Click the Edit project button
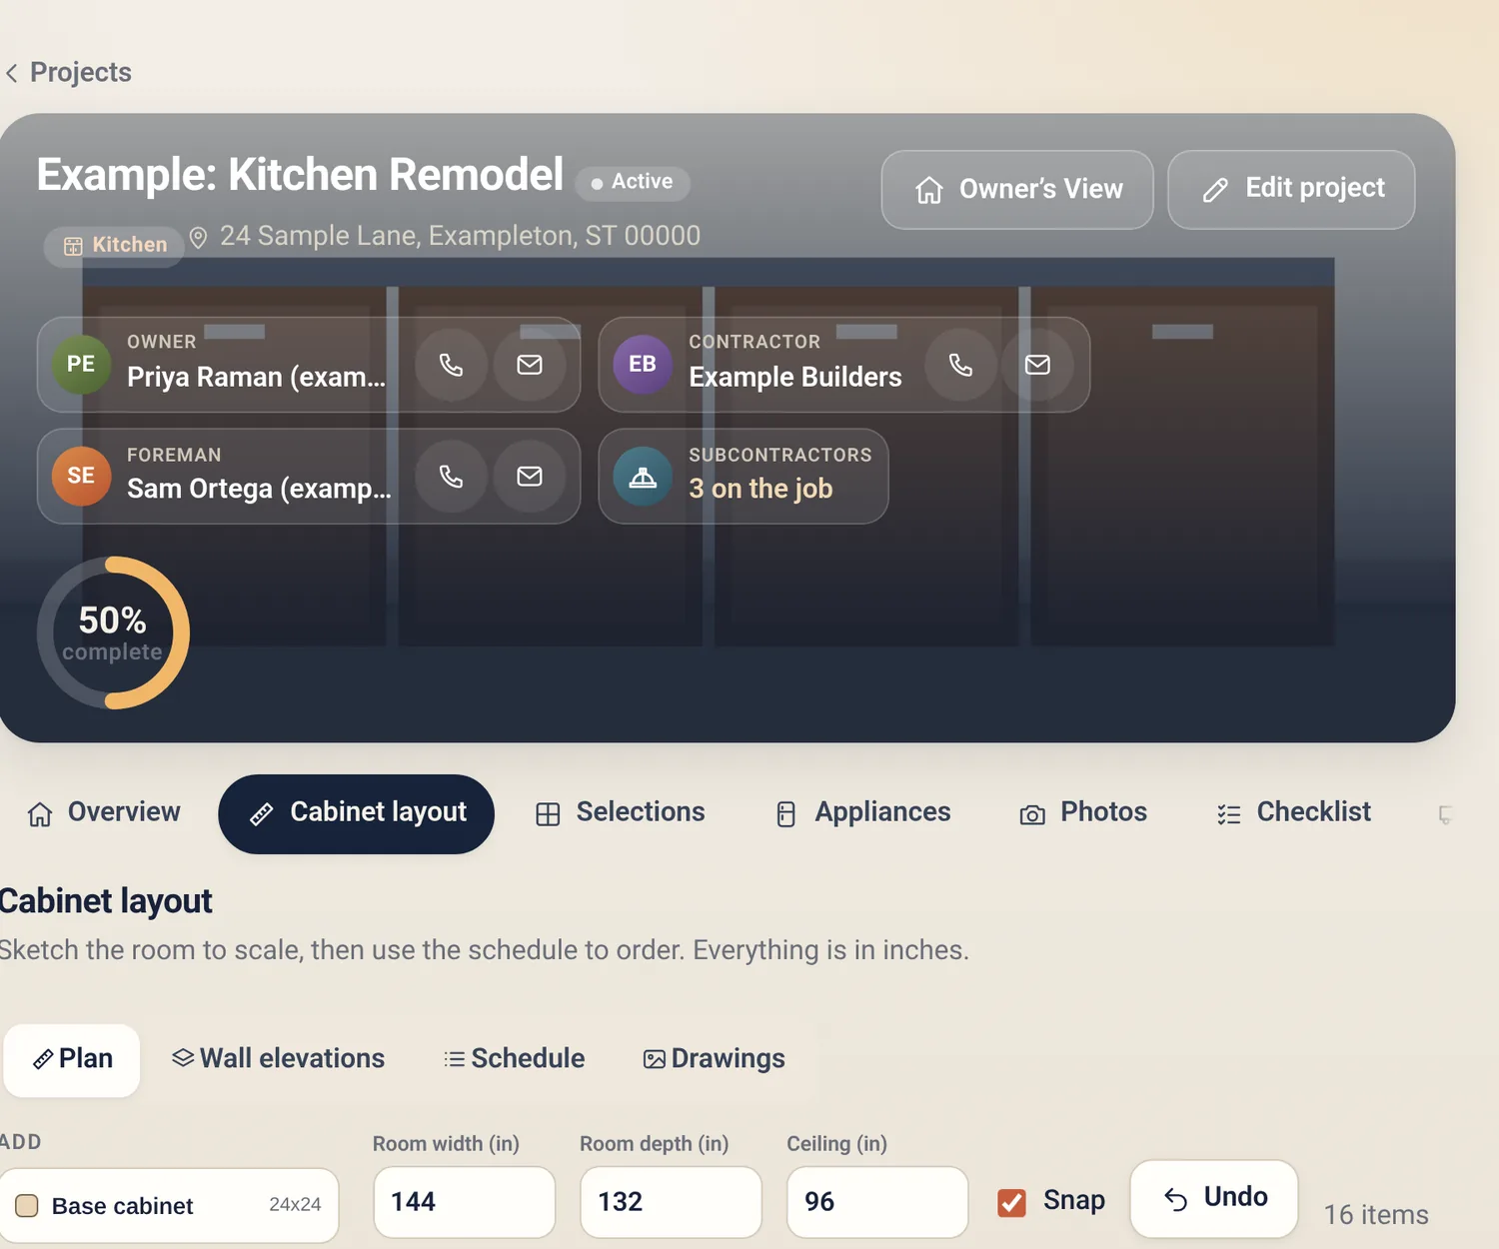Image resolution: width=1499 pixels, height=1249 pixels. pyautogui.click(x=1291, y=190)
